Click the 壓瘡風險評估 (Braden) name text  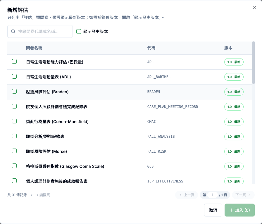(x=47, y=92)
